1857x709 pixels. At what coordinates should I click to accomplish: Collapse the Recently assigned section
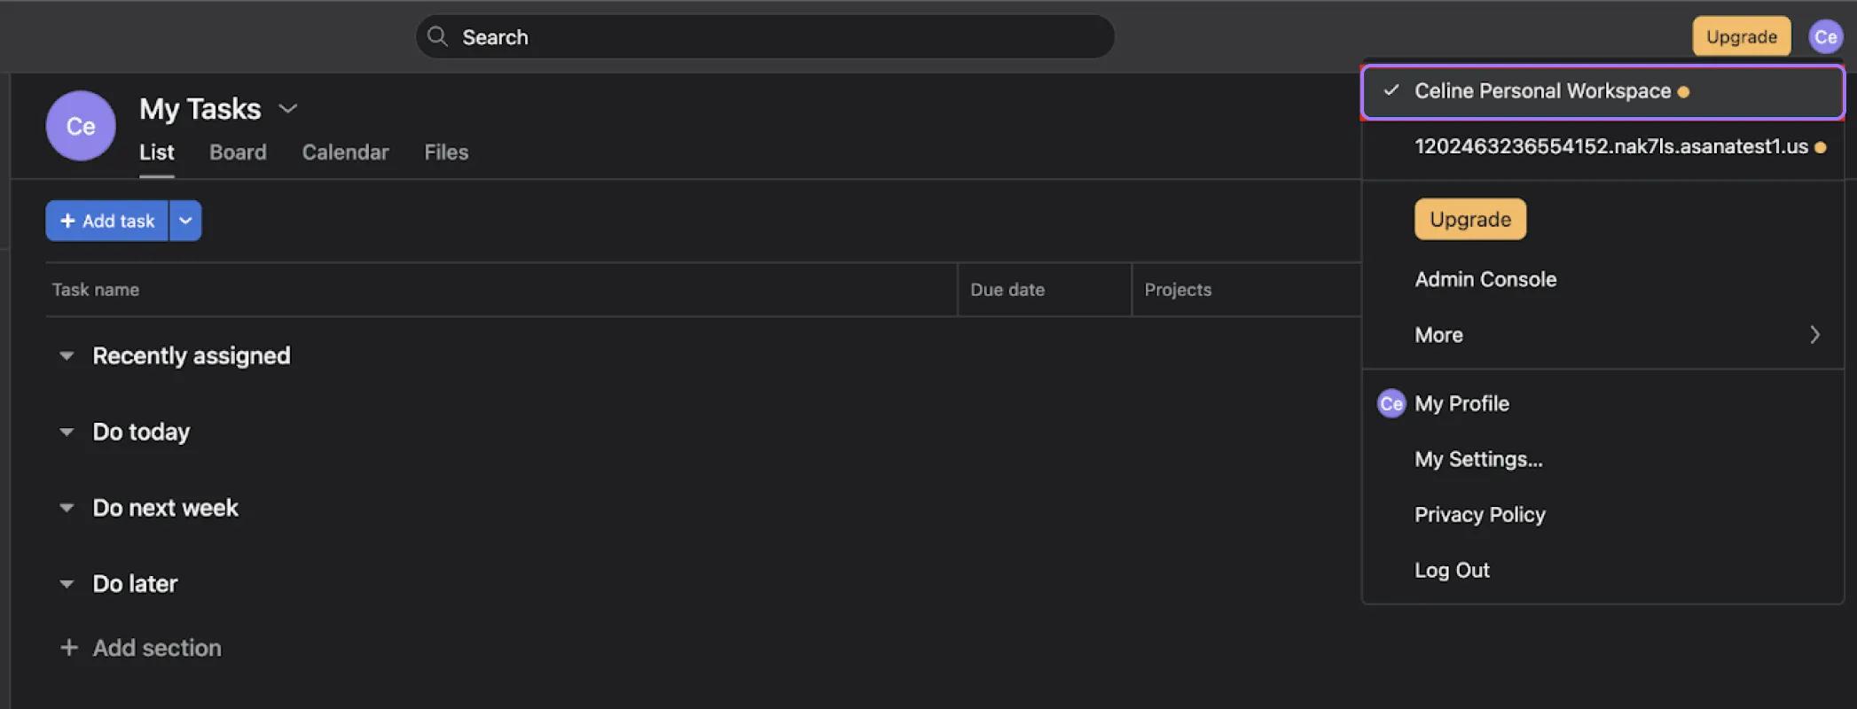pos(67,356)
